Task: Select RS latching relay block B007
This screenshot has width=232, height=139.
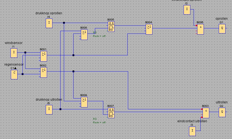Action: (x=111, y=113)
